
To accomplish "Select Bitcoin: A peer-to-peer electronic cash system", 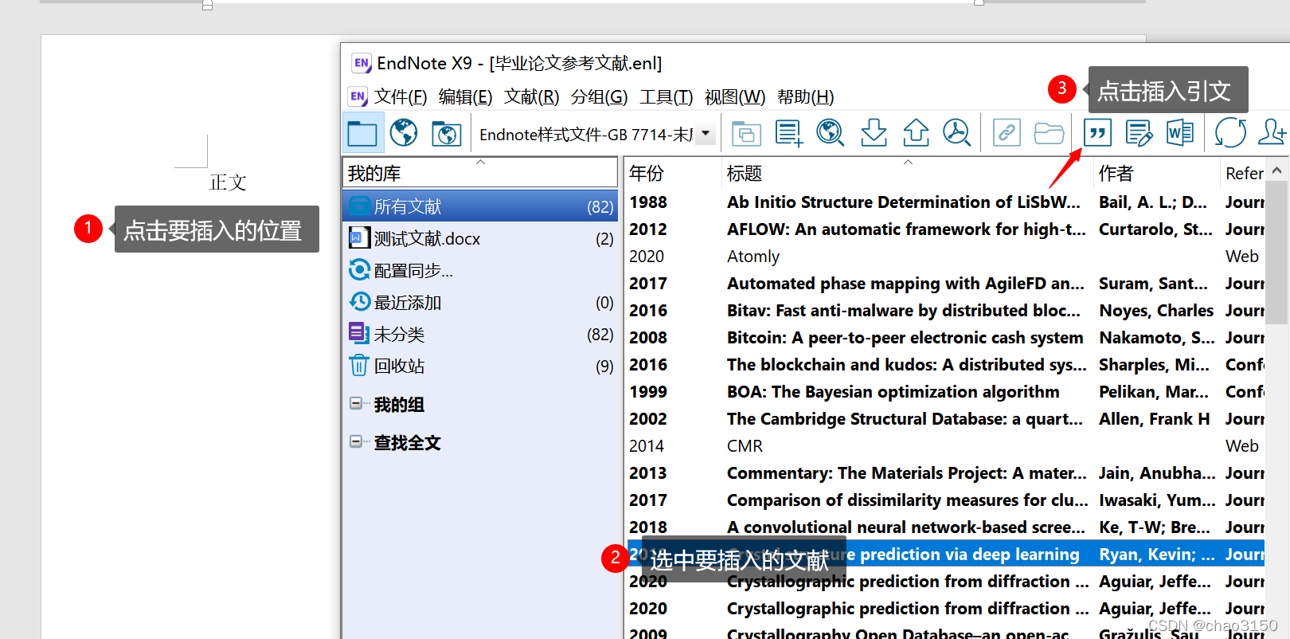I will [x=945, y=338].
